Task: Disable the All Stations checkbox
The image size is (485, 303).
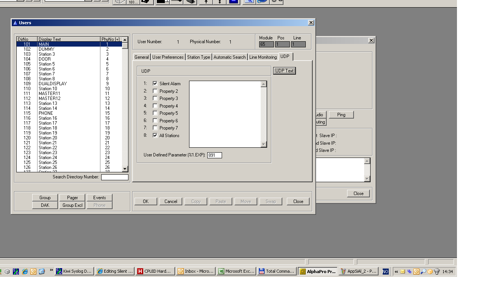Action: (155, 135)
